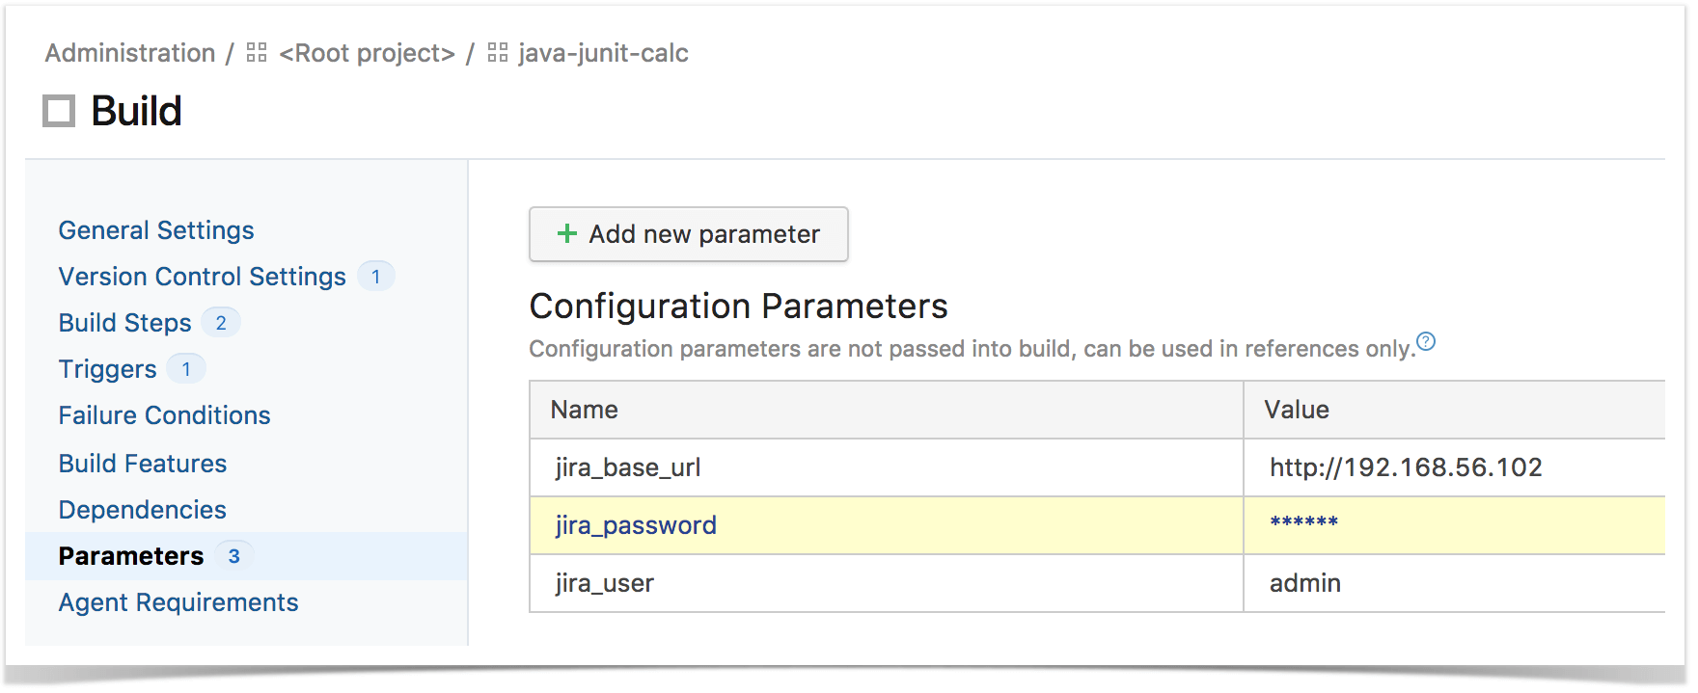The width and height of the screenshot is (1698, 693).
Task: Click the Triggers count badge
Action: [186, 369]
